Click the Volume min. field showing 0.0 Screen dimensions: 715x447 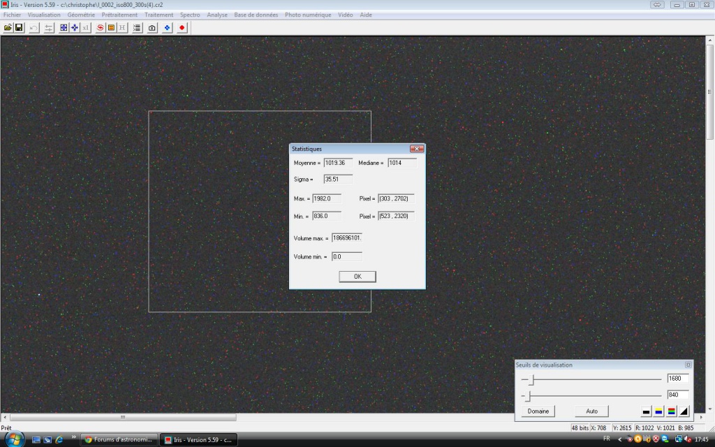click(x=346, y=257)
